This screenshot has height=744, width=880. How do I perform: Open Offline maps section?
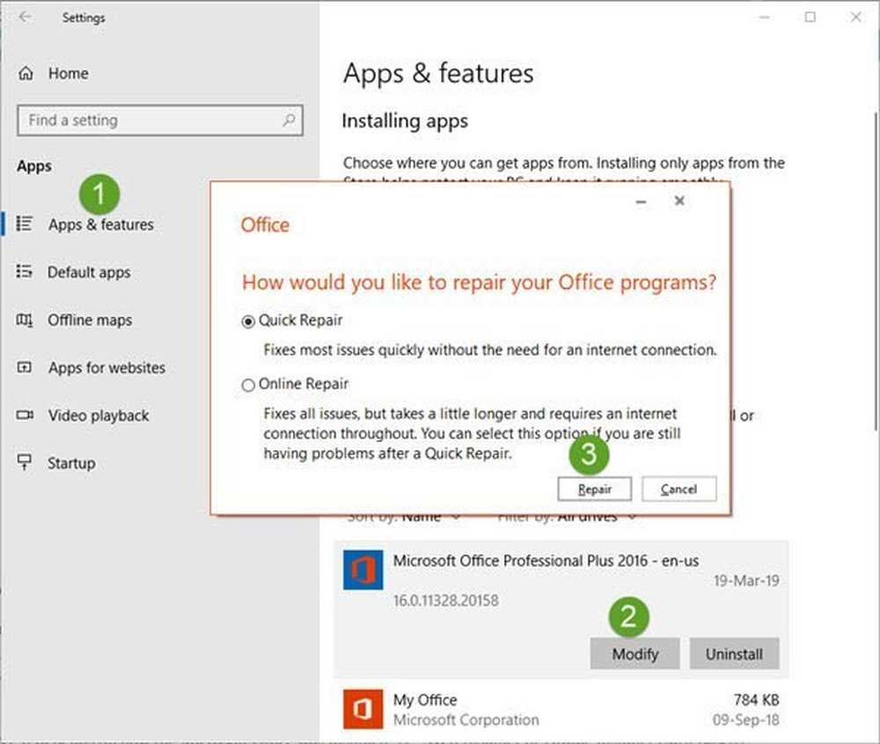[90, 320]
